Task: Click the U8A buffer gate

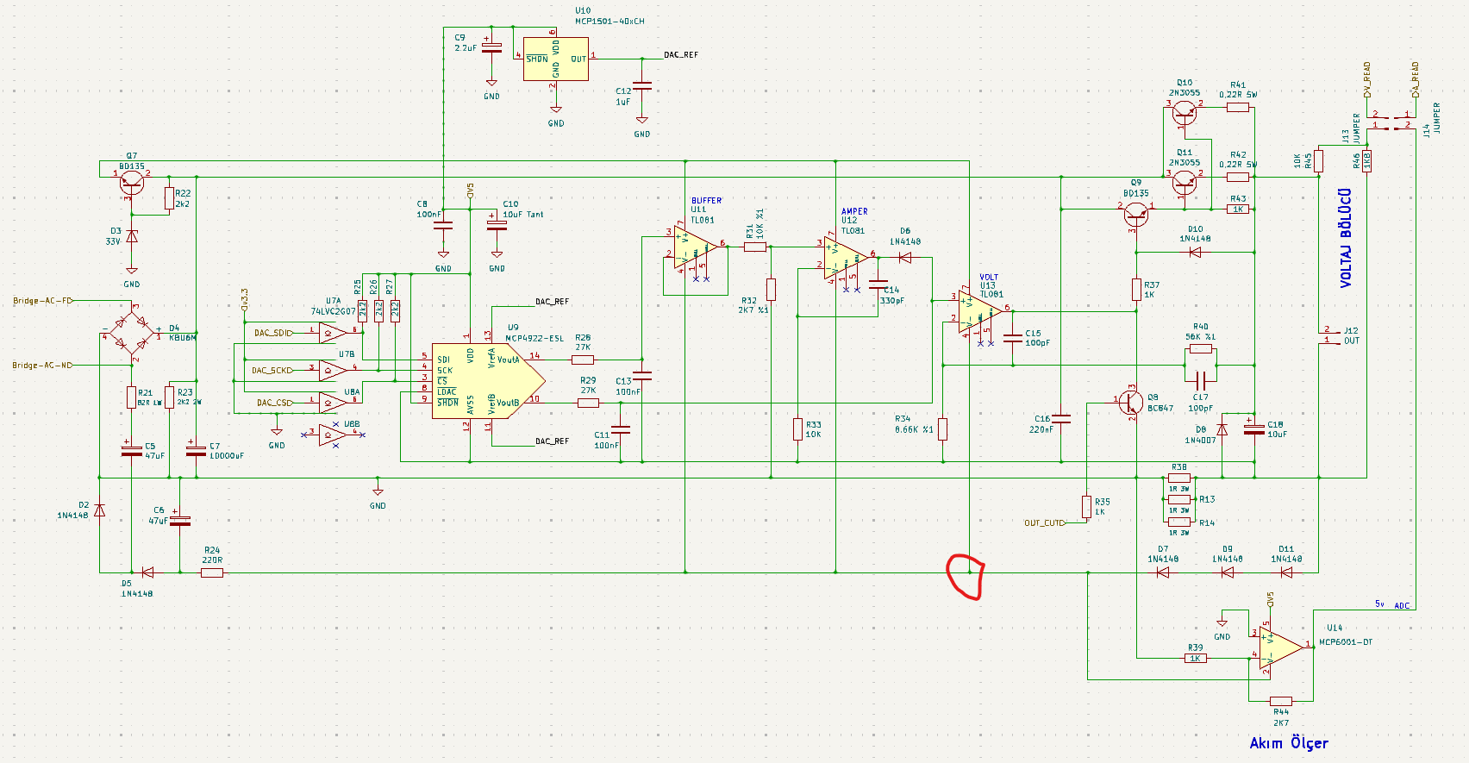Action: [x=333, y=402]
